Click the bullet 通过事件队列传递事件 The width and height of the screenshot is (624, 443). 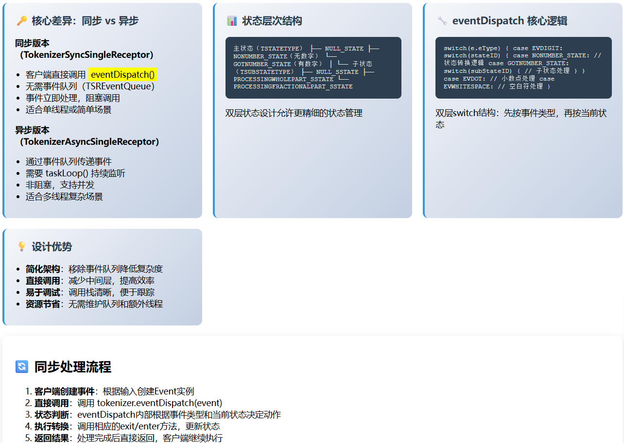coord(69,162)
